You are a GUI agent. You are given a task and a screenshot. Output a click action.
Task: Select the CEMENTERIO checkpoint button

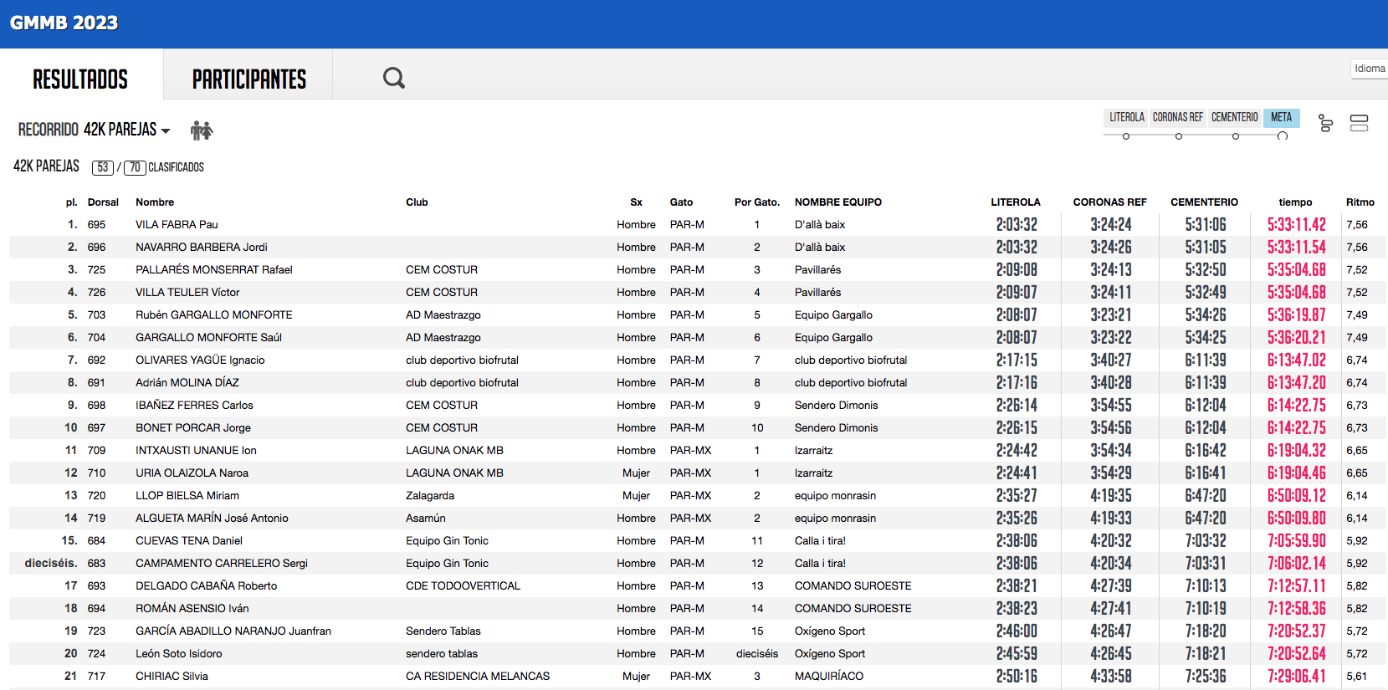1234,117
